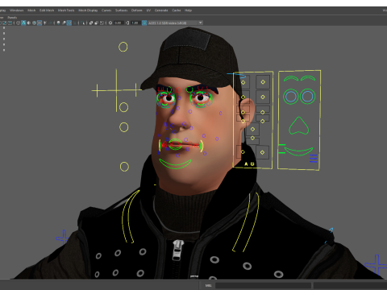Viewport: 387px width, 290px height.
Task: Click the X-ray active components icon
Action: coord(97,23)
